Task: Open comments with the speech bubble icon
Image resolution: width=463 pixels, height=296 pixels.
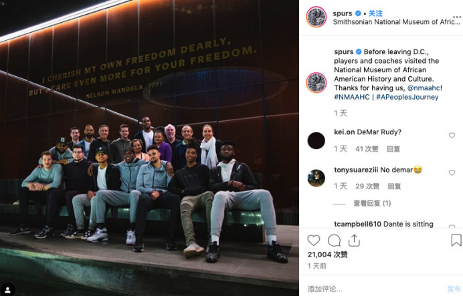Action: 334,241
